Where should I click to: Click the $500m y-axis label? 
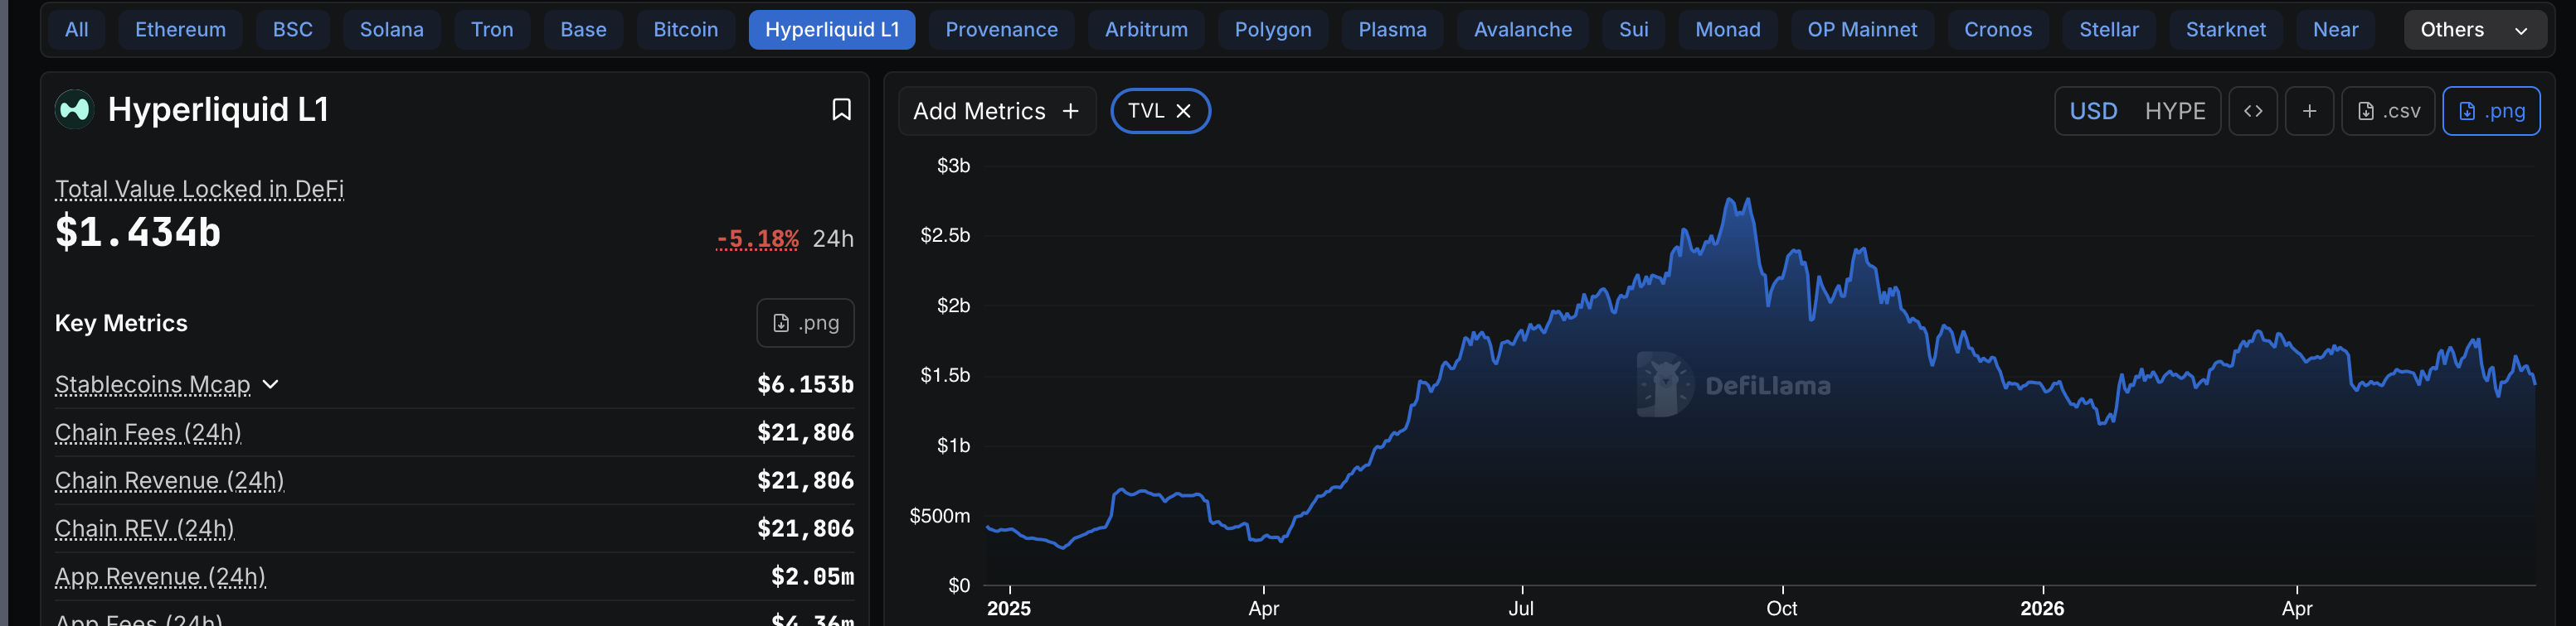(x=939, y=516)
